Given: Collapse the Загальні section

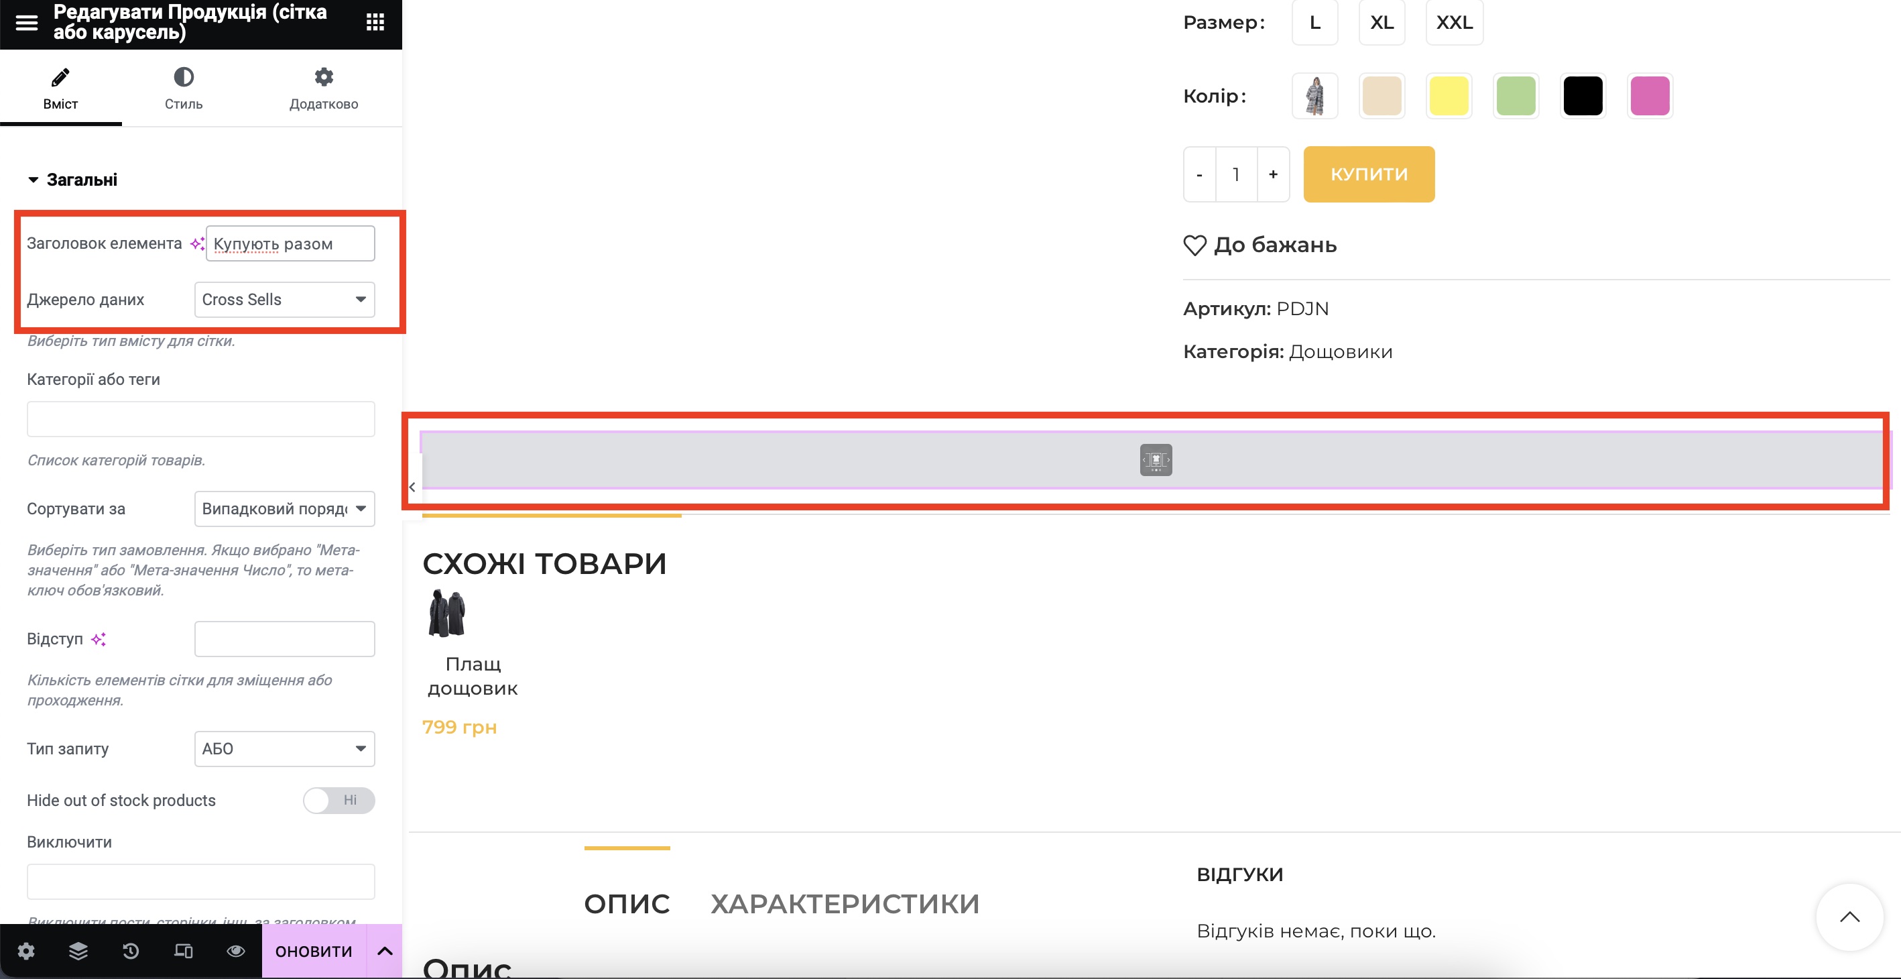Looking at the screenshot, I should coord(72,180).
